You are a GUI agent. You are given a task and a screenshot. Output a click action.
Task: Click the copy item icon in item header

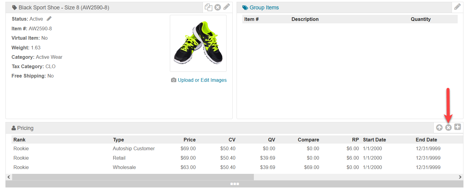coord(208,7)
